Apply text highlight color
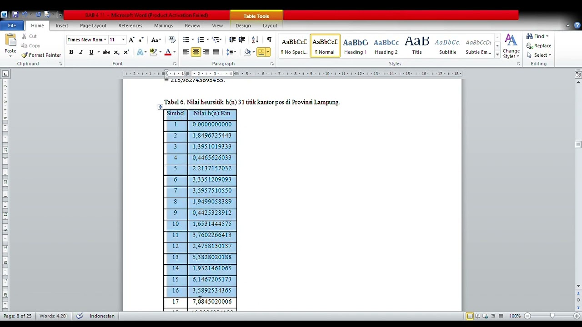Viewport: 582px width, 327px height. (153, 52)
